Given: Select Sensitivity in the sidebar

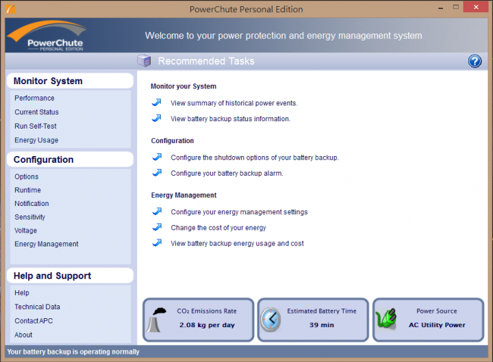Looking at the screenshot, I should [29, 217].
